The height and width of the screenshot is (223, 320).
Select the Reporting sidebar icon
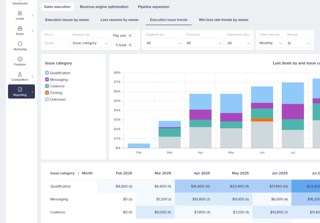tap(20, 90)
